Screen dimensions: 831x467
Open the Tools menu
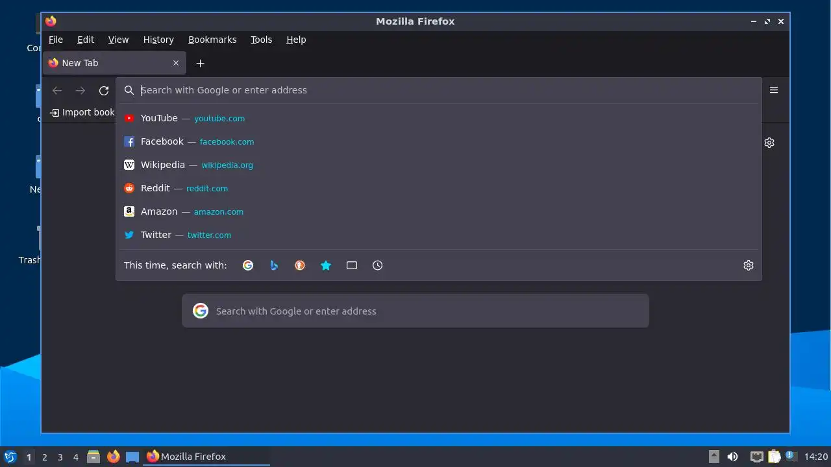tap(262, 40)
